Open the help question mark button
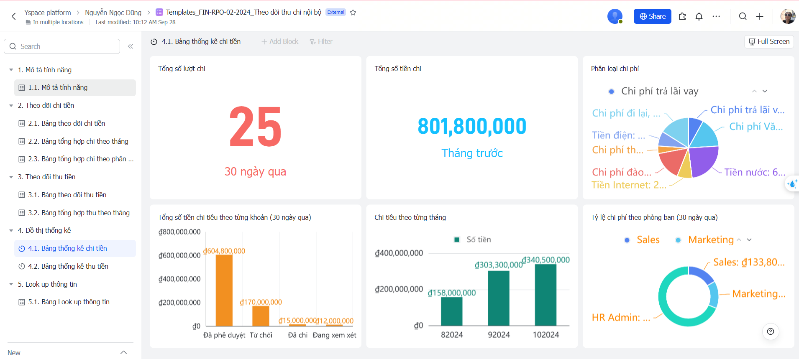This screenshot has height=359, width=799. tap(771, 331)
